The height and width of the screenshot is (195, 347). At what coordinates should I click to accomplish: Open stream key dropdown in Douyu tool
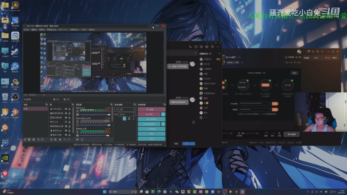pyautogui.click(x=269, y=109)
